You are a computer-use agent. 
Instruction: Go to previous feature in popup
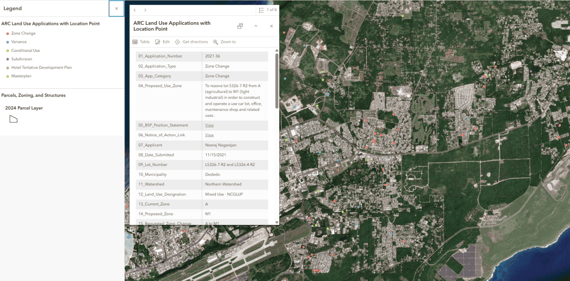click(x=135, y=10)
